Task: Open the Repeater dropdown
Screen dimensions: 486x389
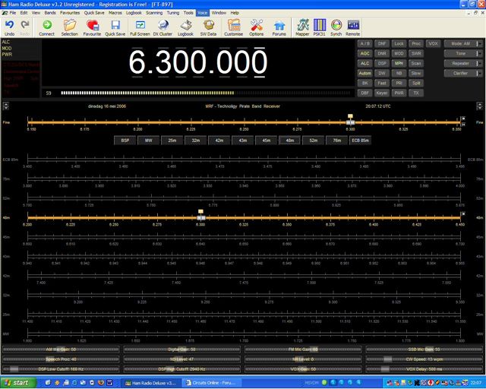Action: (x=460, y=64)
